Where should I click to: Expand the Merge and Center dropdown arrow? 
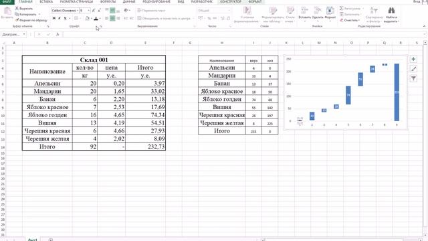pyautogui.click(x=193, y=18)
